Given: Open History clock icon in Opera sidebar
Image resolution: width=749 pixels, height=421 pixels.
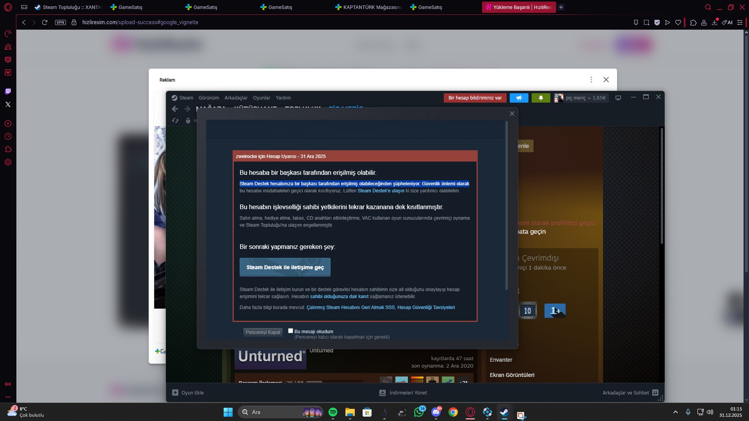Looking at the screenshot, I should point(8,137).
